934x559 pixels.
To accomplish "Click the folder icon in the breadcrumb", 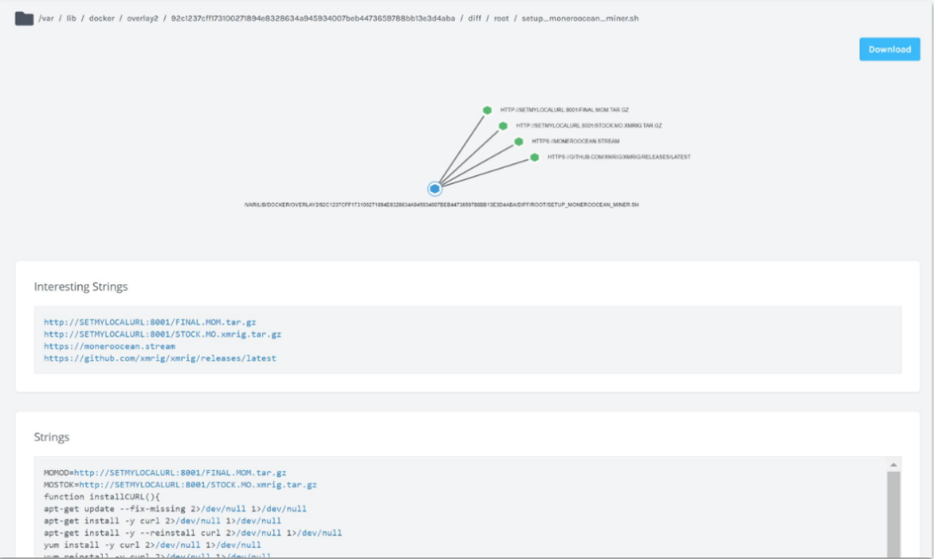I will click(24, 18).
